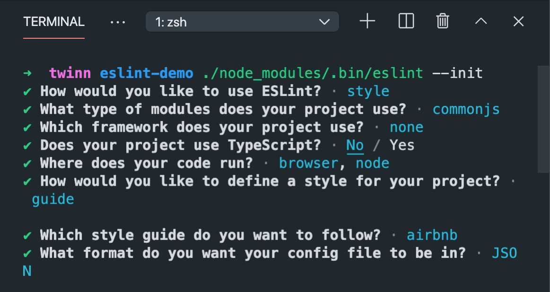This screenshot has height=292, width=550.
Task: Click the 'commonjs' answer text
Action: click(466, 109)
